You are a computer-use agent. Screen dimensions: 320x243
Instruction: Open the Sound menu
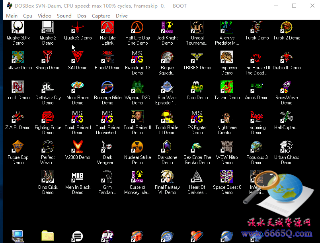point(64,16)
